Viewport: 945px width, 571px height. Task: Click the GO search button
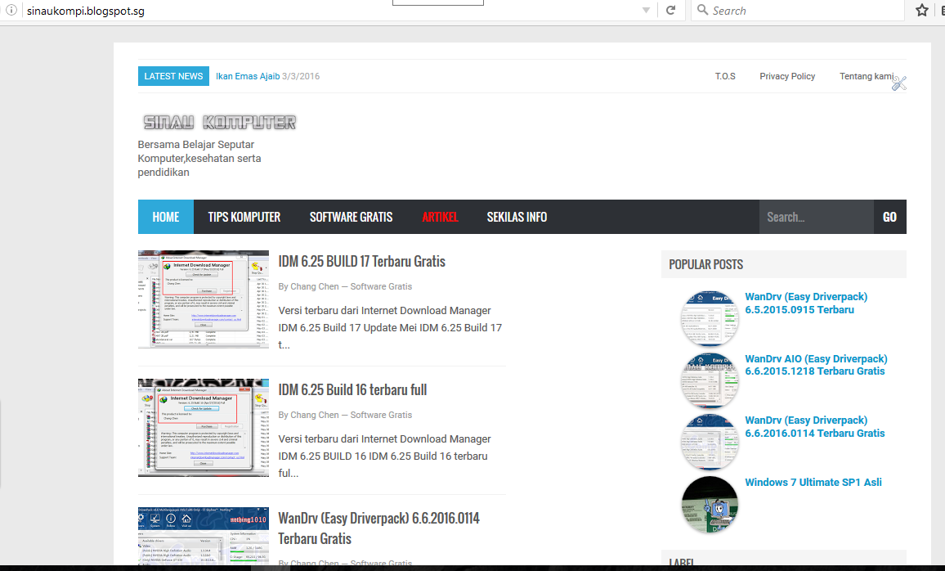[x=890, y=217]
